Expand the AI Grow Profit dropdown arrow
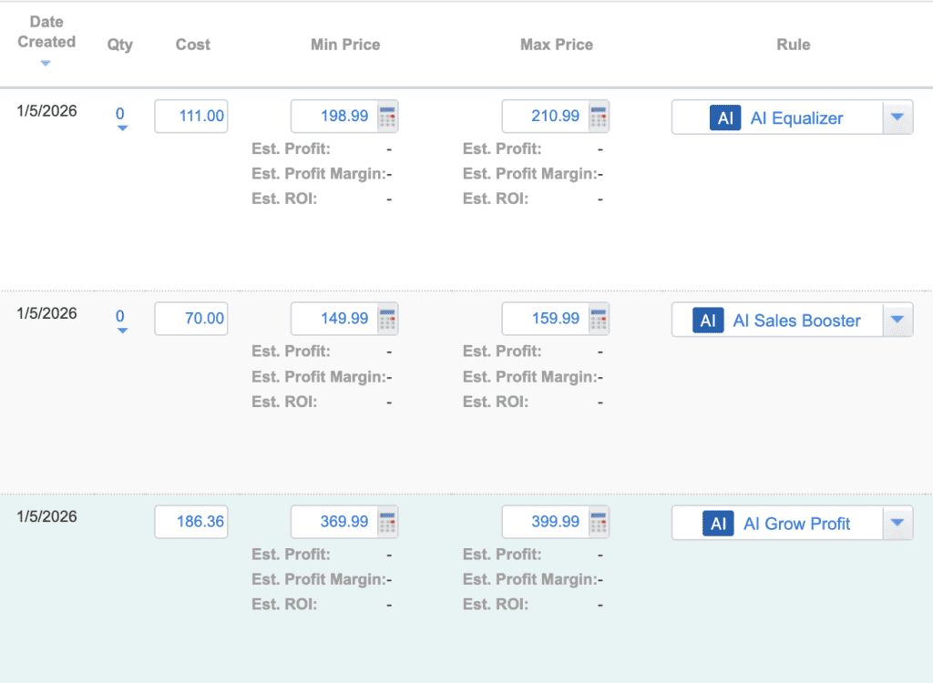This screenshot has height=683, width=933. 897,523
